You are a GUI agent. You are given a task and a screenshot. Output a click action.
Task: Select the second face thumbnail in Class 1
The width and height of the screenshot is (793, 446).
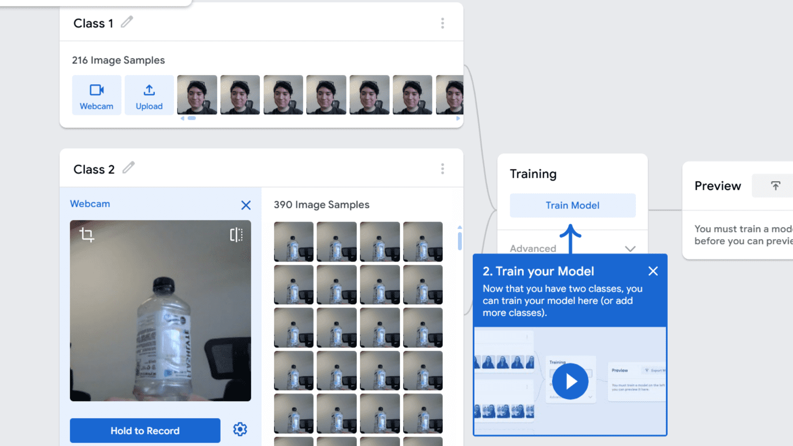point(240,95)
